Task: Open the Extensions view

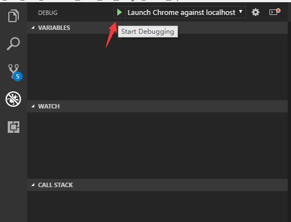Action: coord(13,127)
